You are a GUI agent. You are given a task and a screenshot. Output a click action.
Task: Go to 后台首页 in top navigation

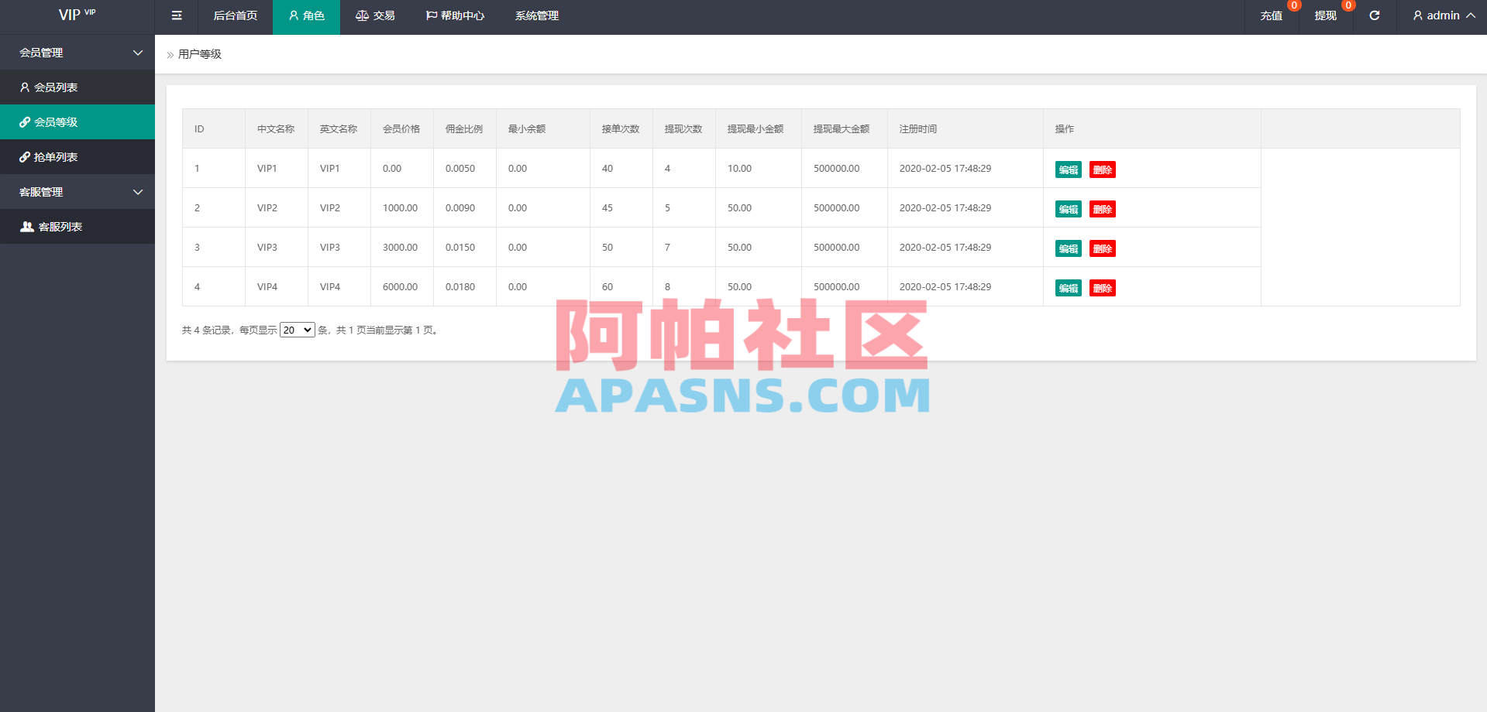pos(235,15)
